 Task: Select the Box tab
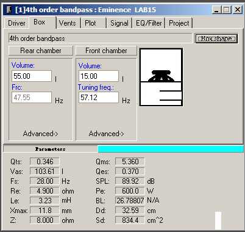tap(42, 22)
